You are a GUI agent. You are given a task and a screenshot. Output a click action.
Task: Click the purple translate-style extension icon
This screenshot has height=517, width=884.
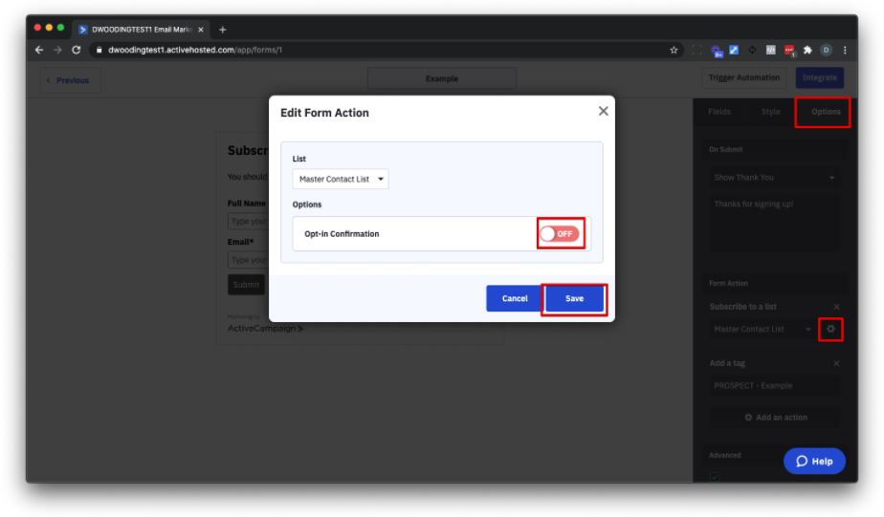[x=717, y=52]
